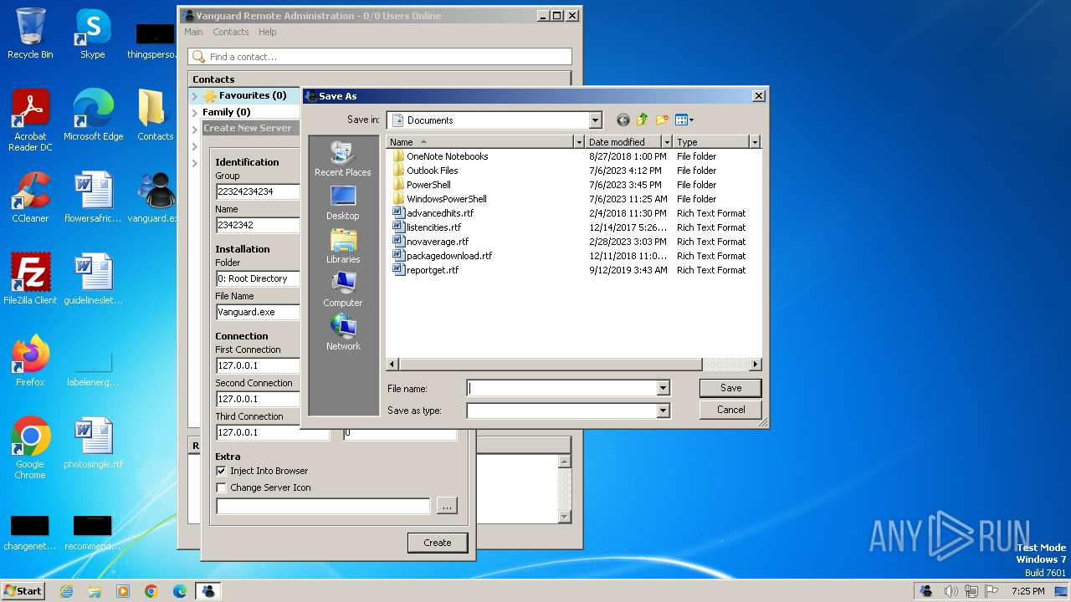The height and width of the screenshot is (602, 1071).
Task: Click the First Connection 127.0.0.1 field
Action: 258,365
